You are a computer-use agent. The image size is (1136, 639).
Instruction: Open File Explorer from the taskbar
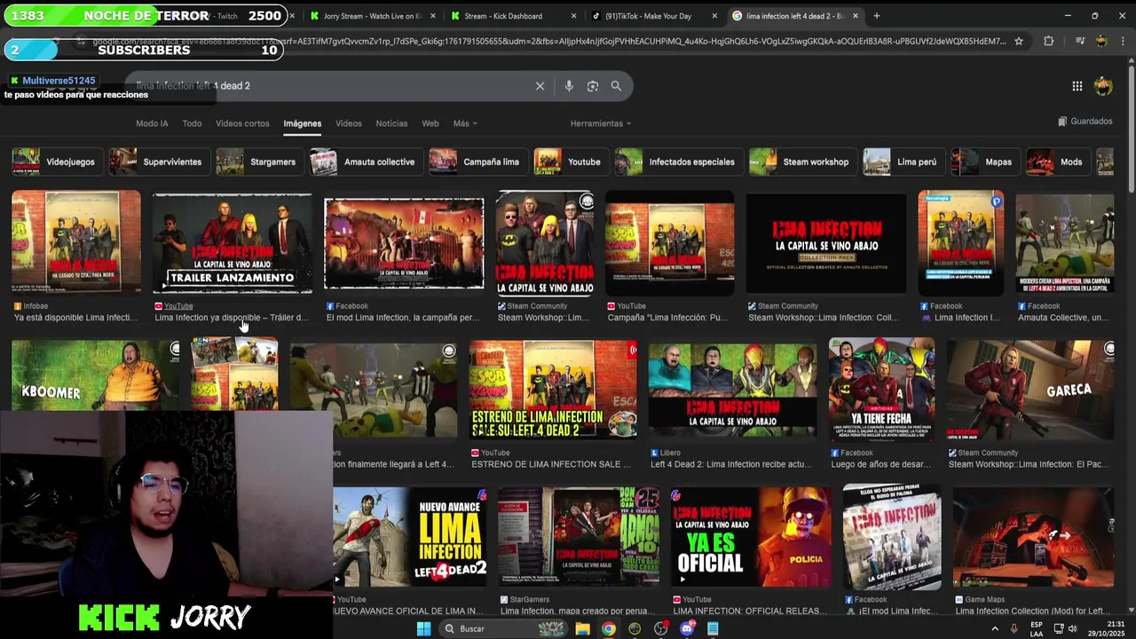coord(582,628)
